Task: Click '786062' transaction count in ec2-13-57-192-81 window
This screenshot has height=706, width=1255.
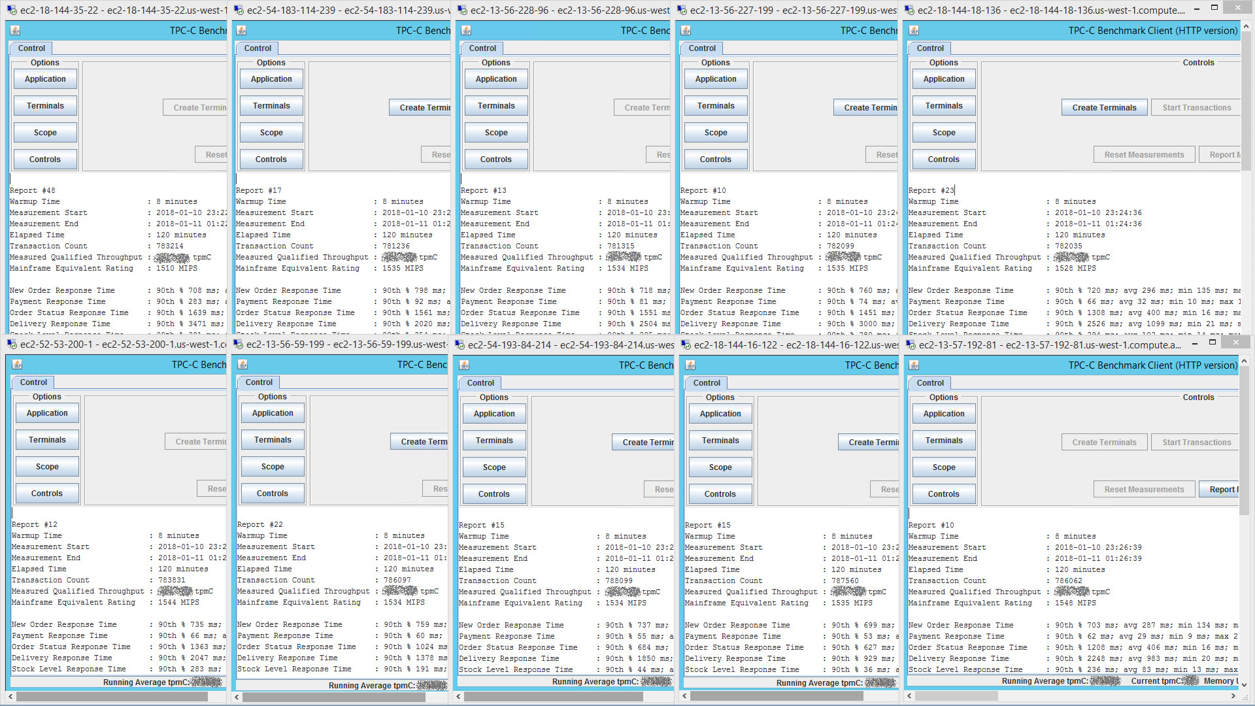Action: [1068, 581]
